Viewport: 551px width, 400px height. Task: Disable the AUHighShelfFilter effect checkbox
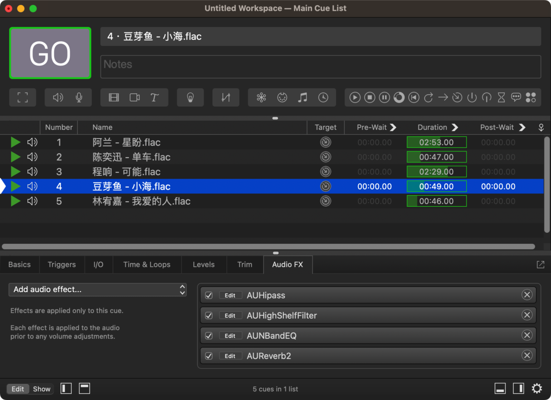click(209, 315)
